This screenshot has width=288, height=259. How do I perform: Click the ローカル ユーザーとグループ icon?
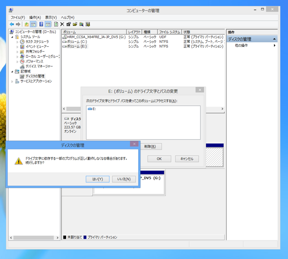(22, 56)
